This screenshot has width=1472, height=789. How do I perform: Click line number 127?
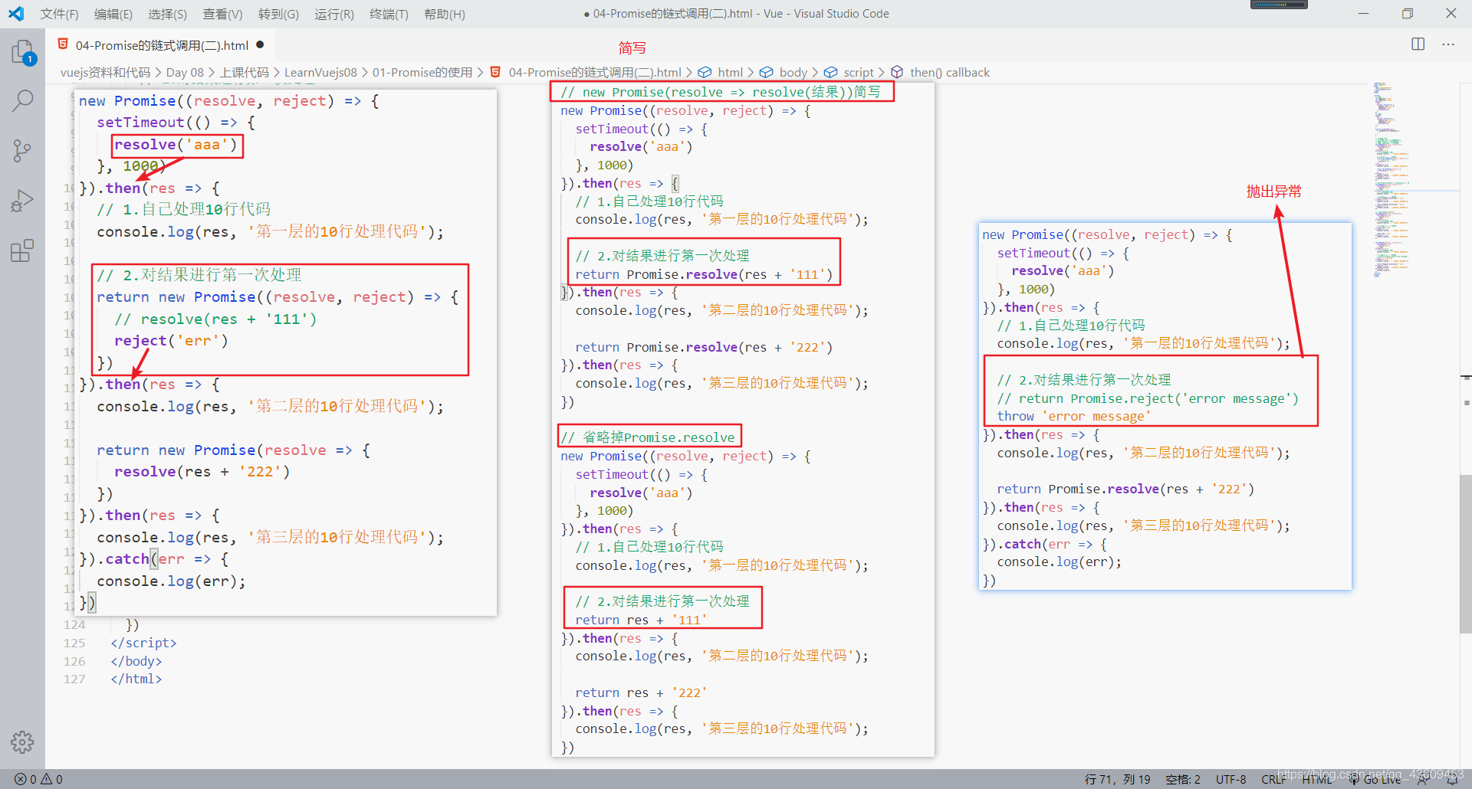click(74, 679)
